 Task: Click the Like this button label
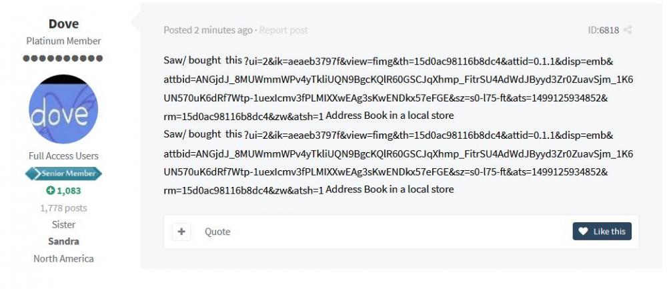pyautogui.click(x=609, y=231)
